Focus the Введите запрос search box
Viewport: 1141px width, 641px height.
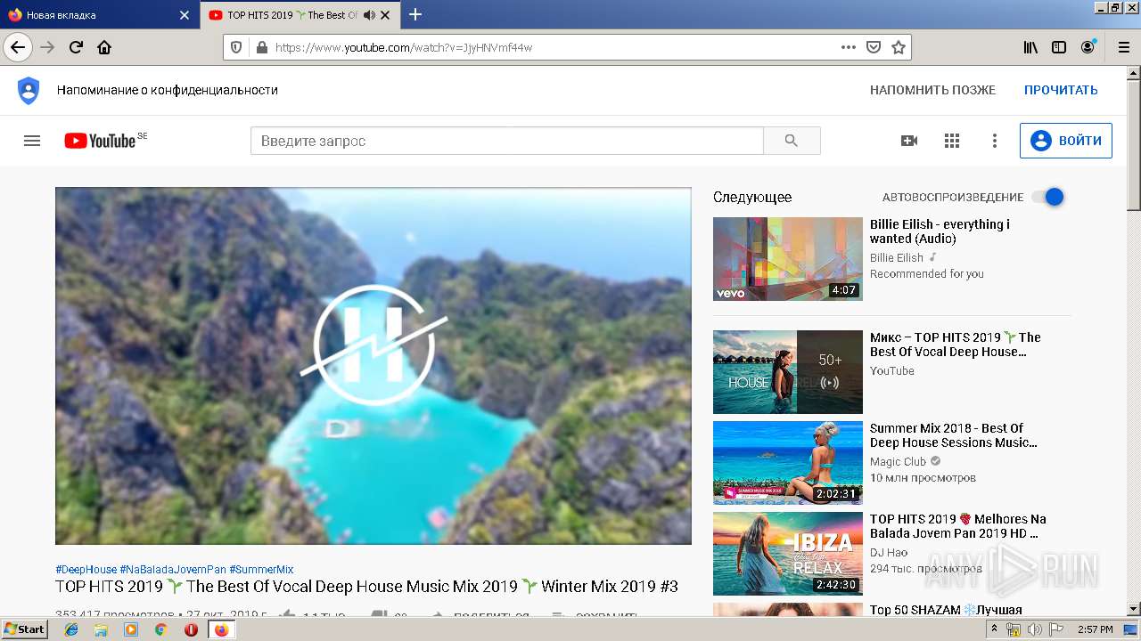click(507, 141)
